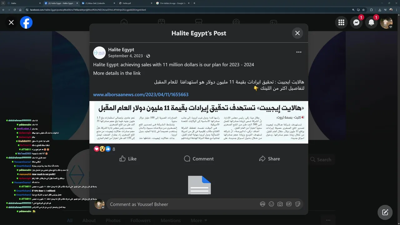Select the Photos tab on page

coord(113,221)
